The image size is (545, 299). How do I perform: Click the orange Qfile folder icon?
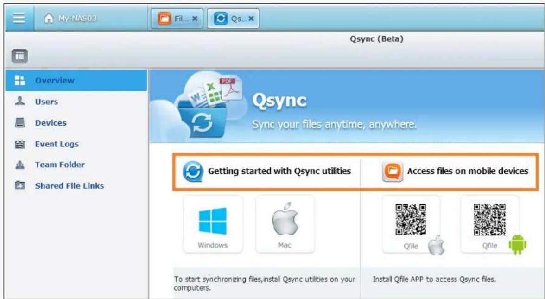point(393,172)
